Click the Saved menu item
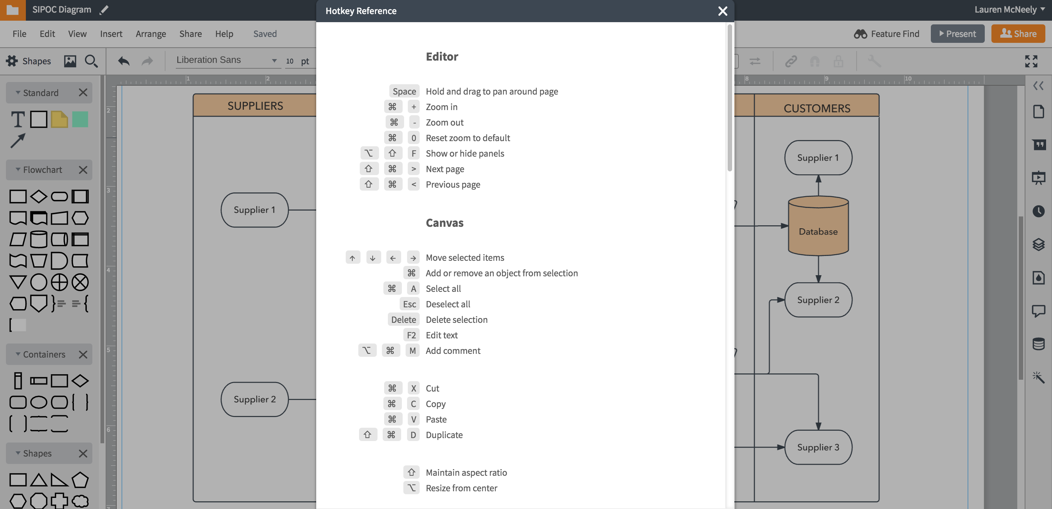1052x509 pixels. click(265, 33)
